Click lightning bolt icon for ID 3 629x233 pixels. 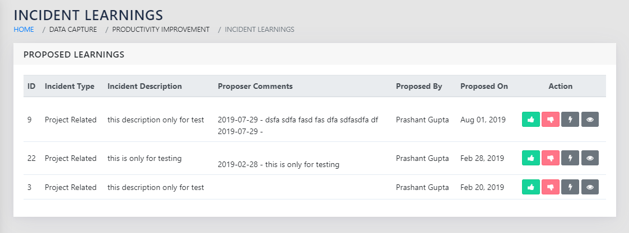tap(570, 187)
